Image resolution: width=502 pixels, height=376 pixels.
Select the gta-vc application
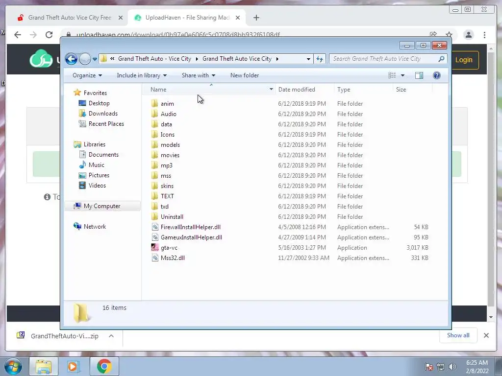pos(169,247)
